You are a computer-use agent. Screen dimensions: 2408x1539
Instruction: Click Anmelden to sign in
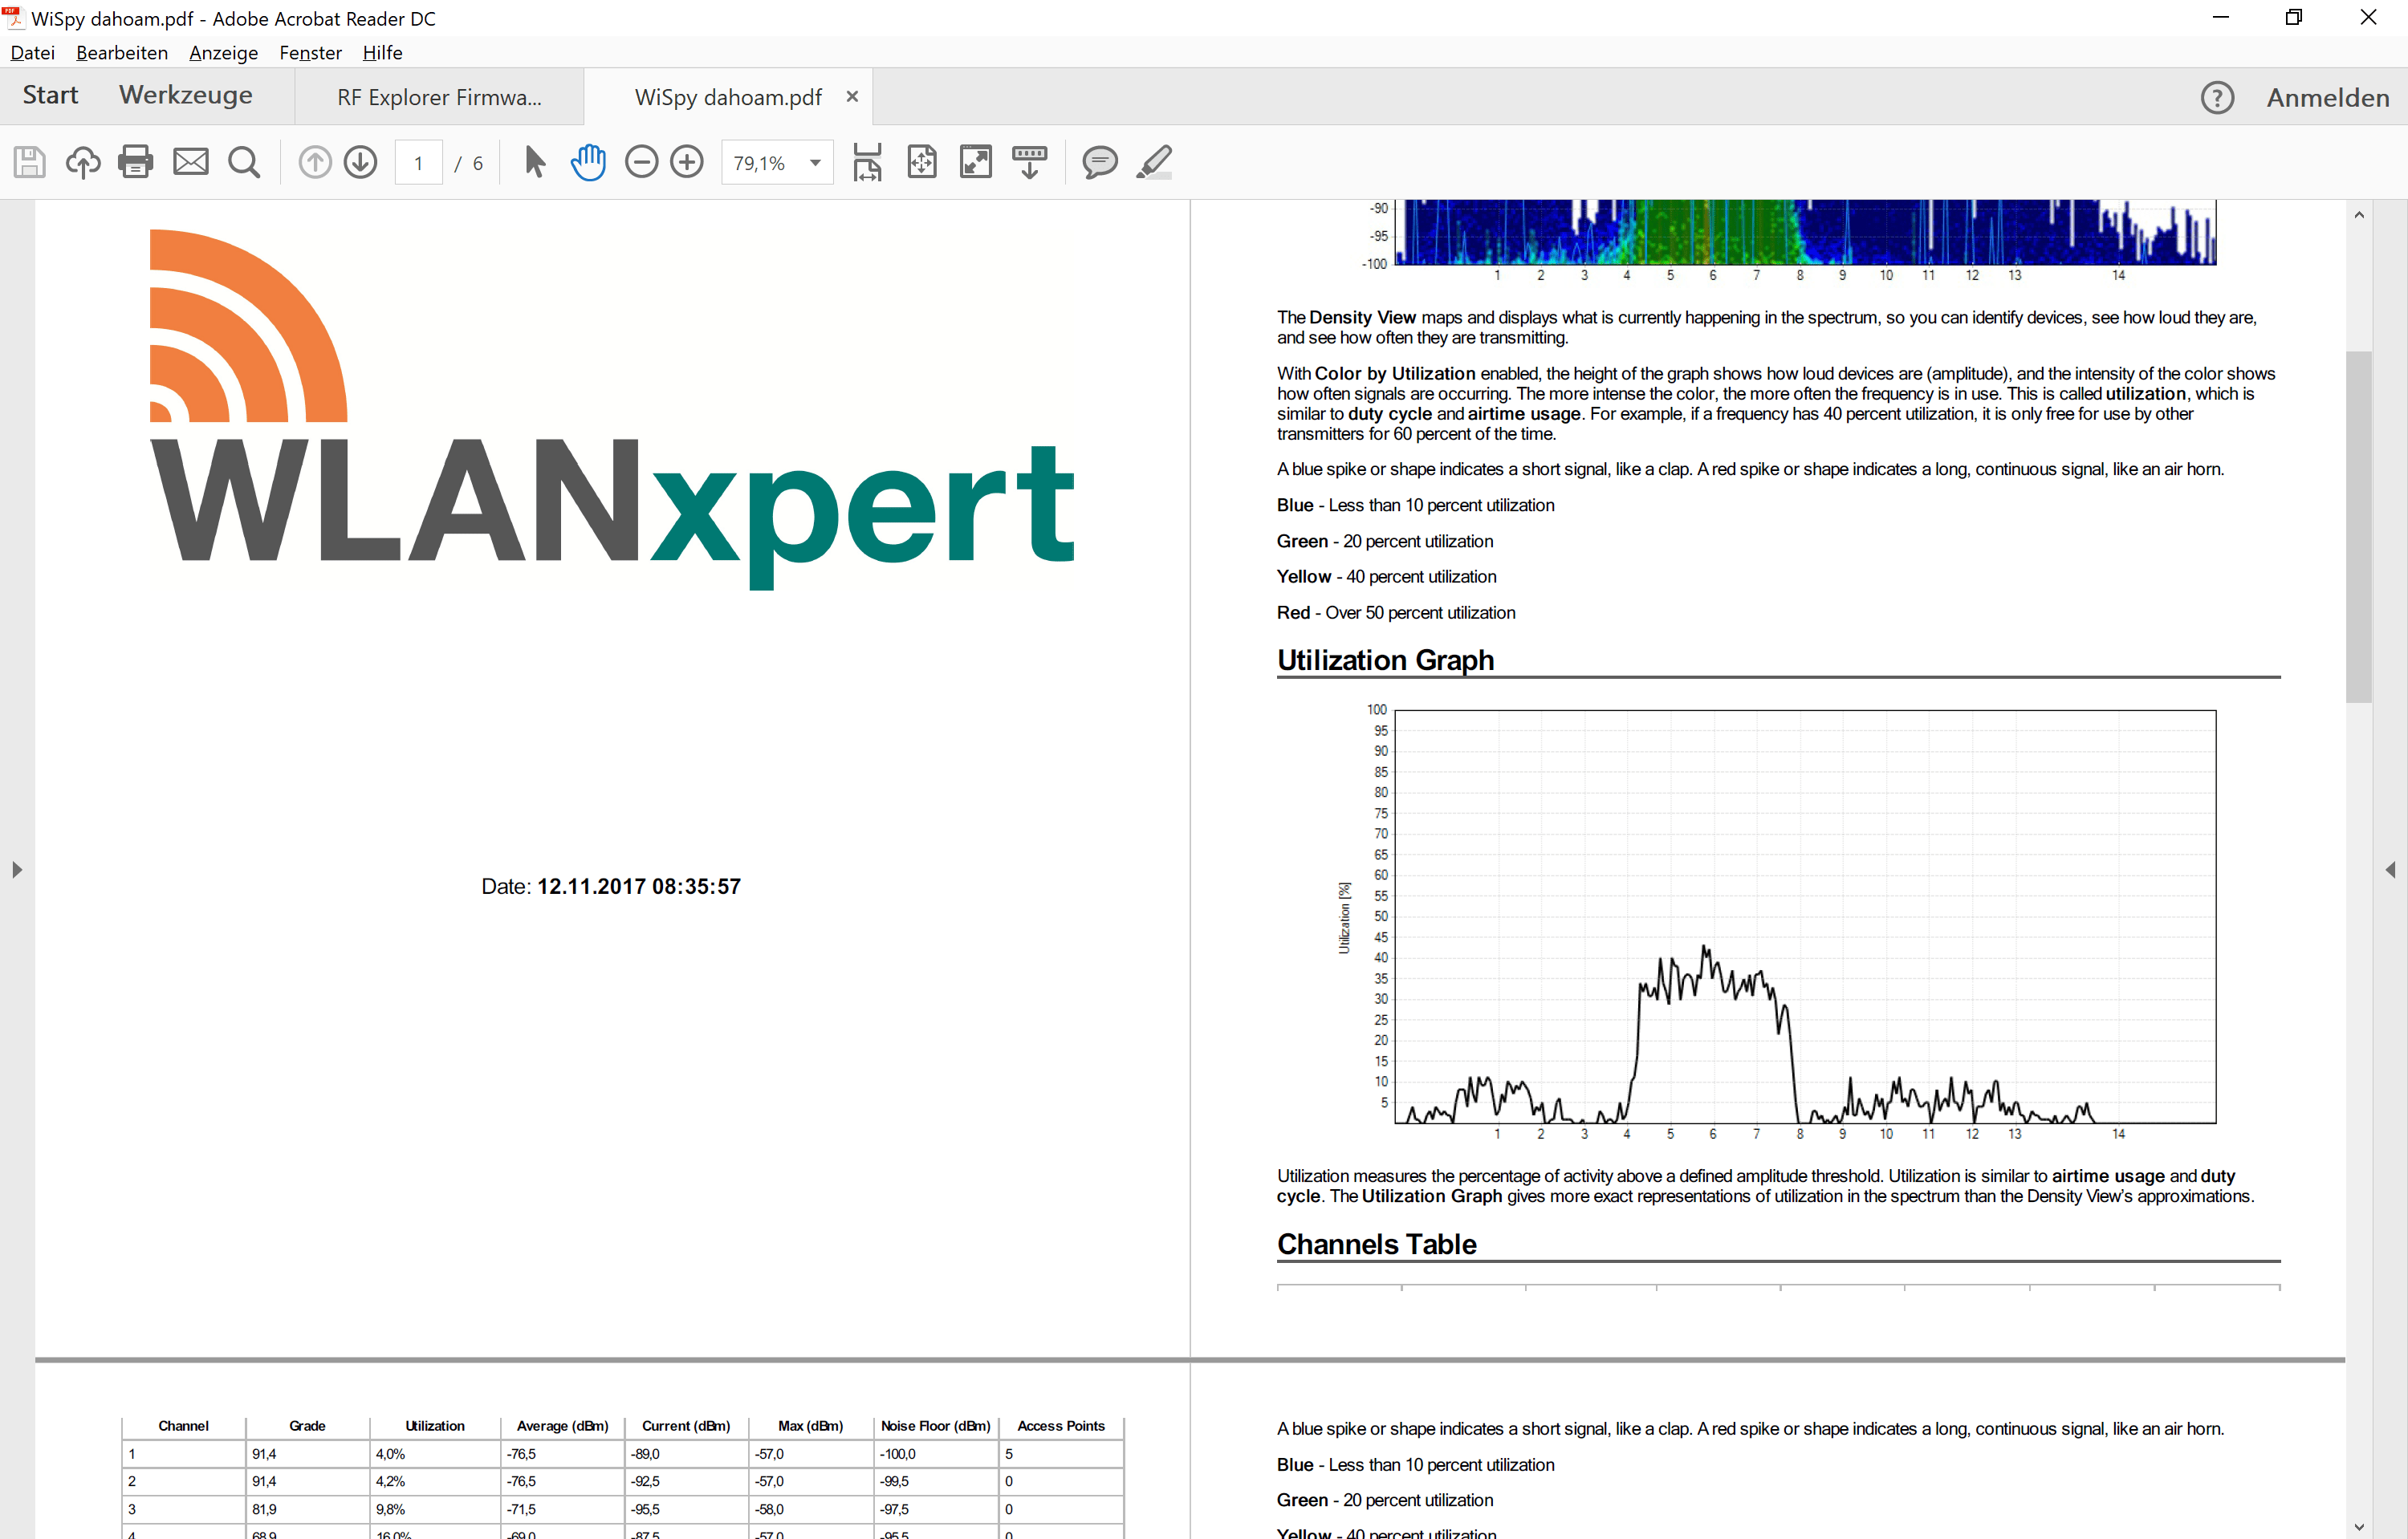pos(2328,98)
